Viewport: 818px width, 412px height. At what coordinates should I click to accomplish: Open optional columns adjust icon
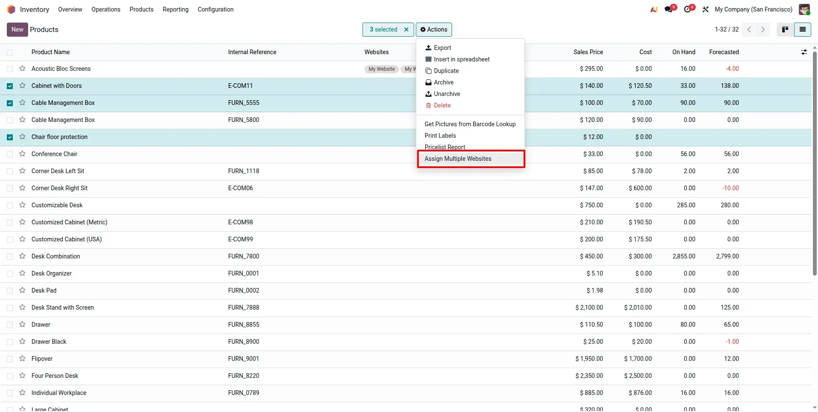pyautogui.click(x=804, y=52)
